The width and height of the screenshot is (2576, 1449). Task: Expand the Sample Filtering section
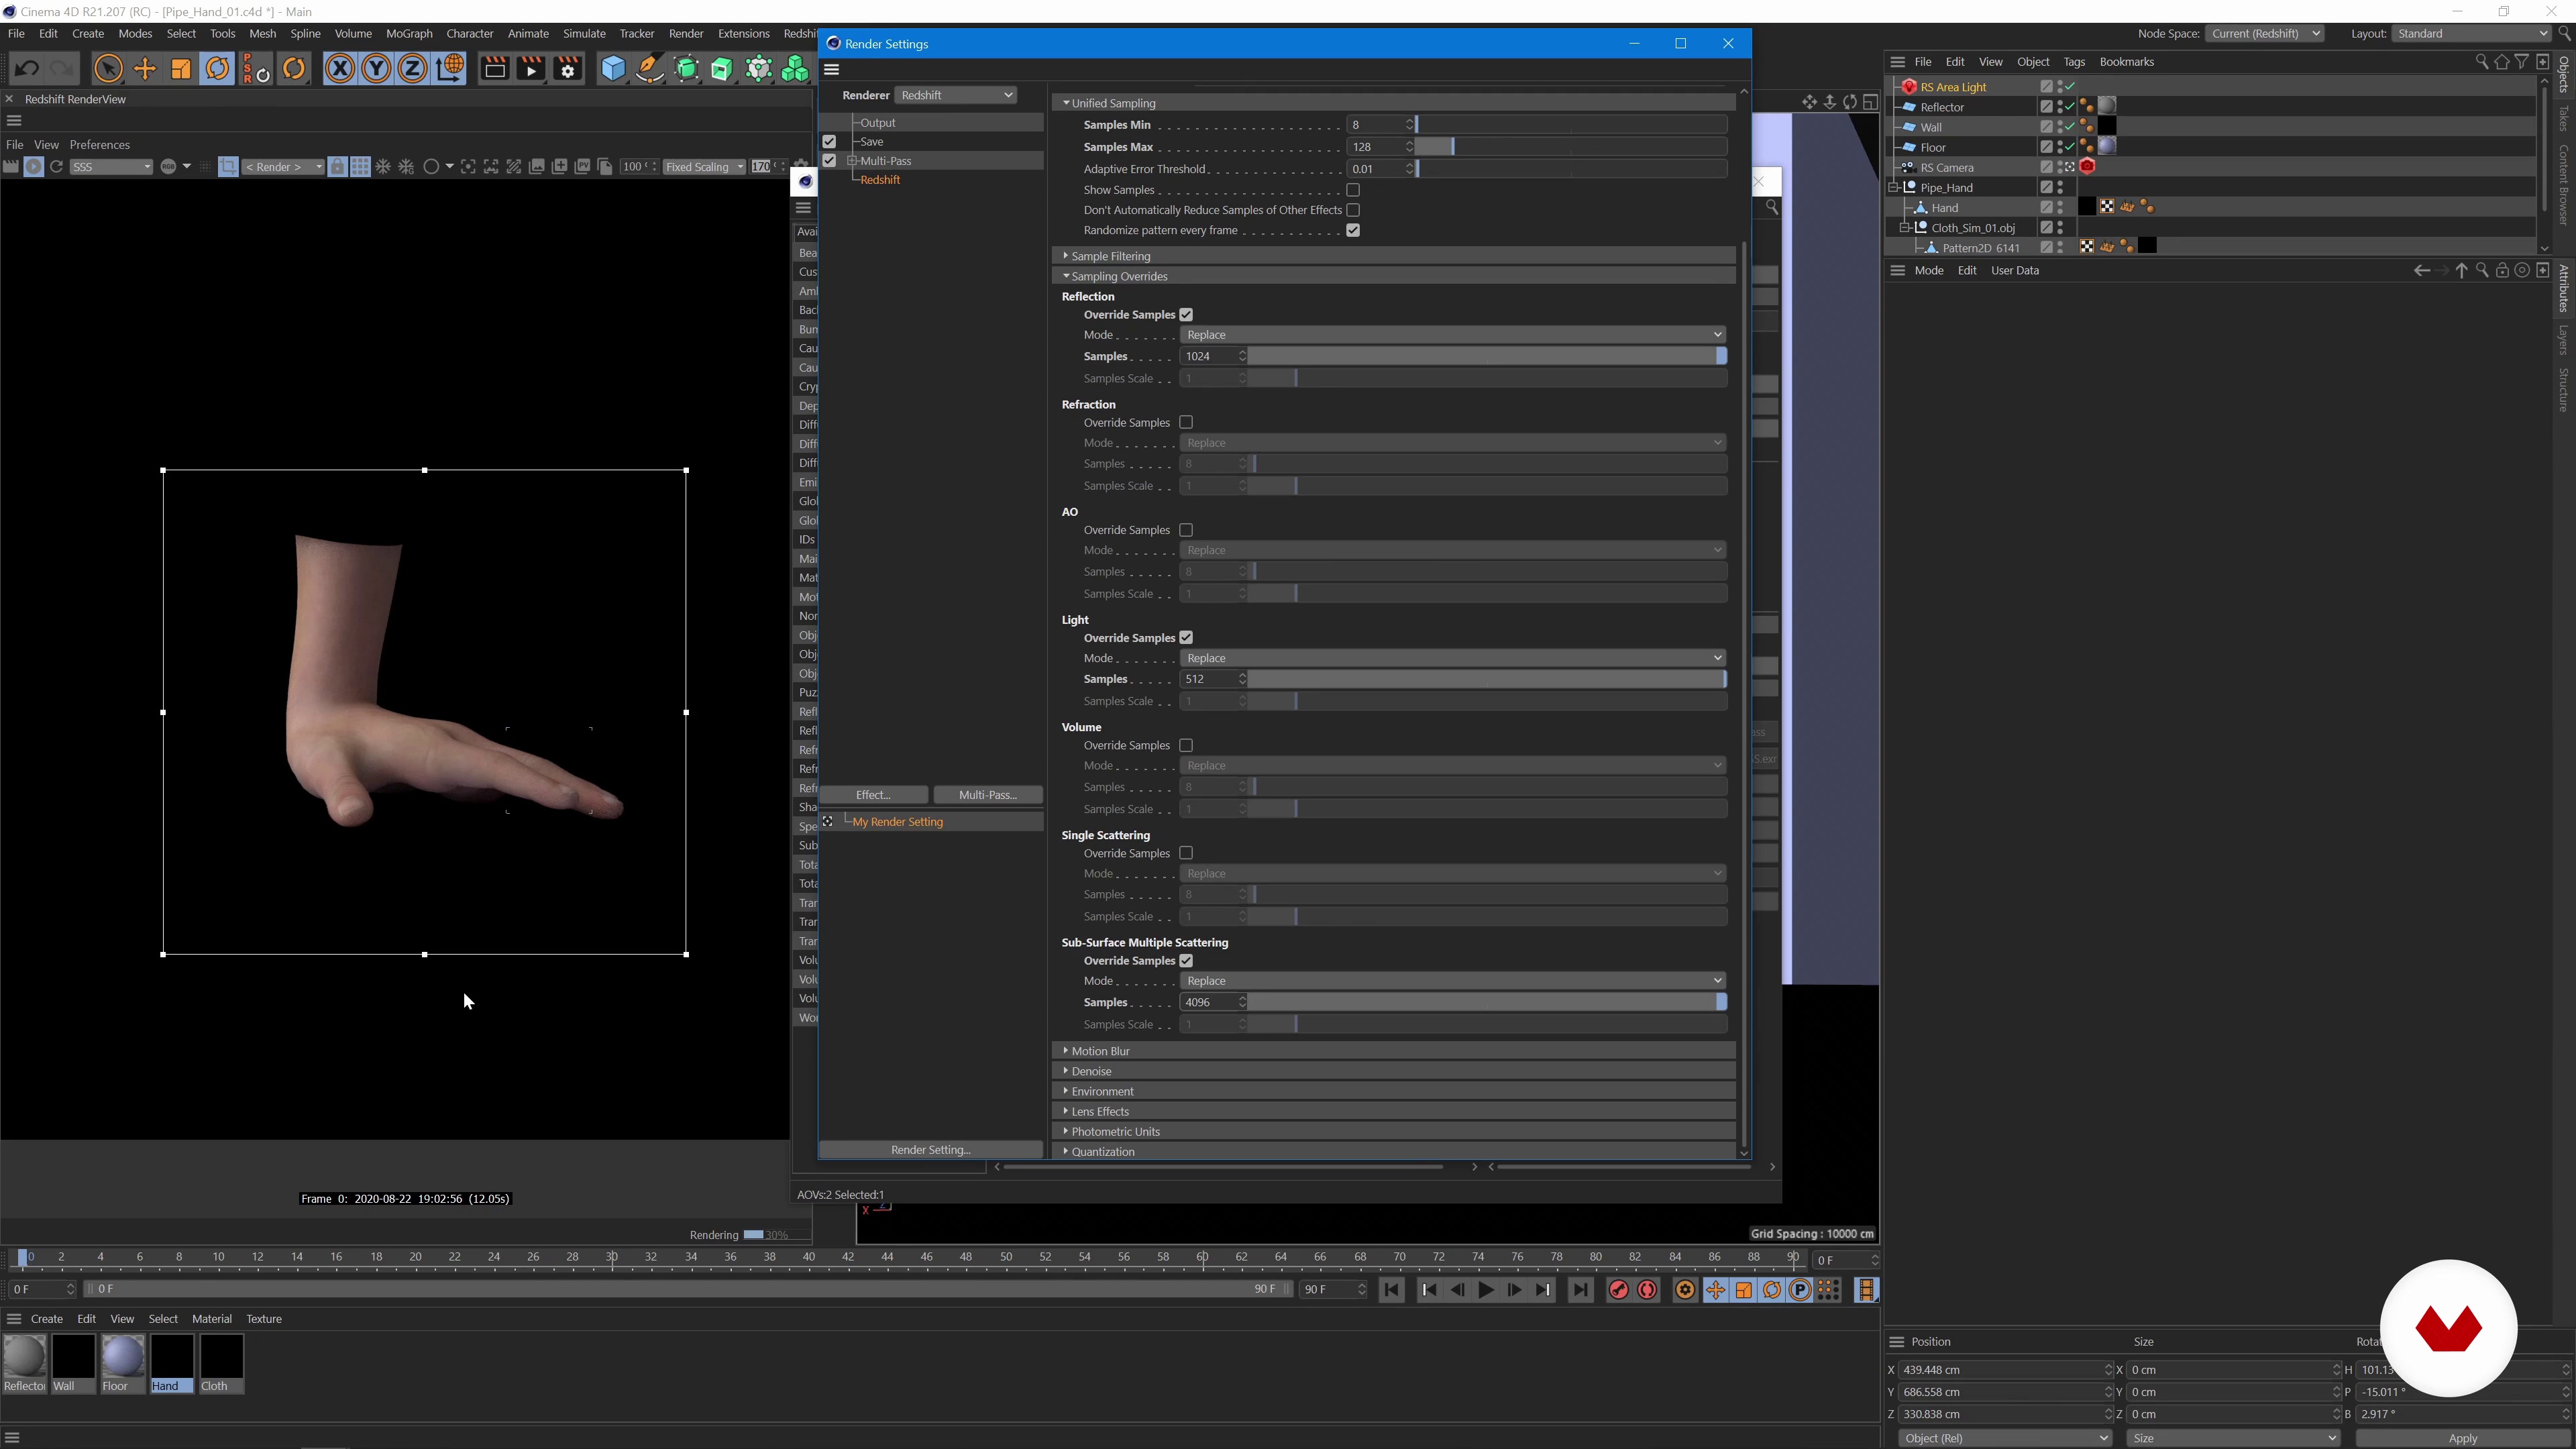coord(1393,256)
